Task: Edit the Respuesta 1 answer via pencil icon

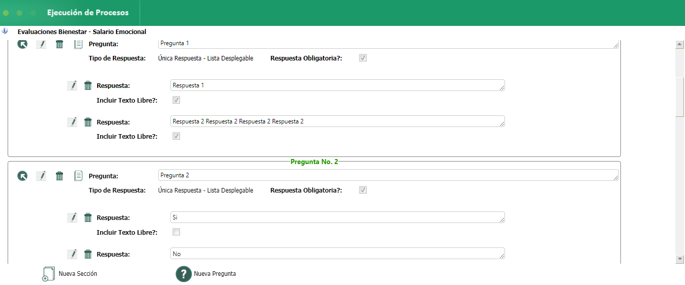Action: pos(72,85)
